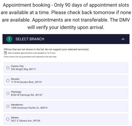The height and width of the screenshot is (126, 132).
Task: Collapse the Select Branch section chevron
Action: (x=123, y=39)
